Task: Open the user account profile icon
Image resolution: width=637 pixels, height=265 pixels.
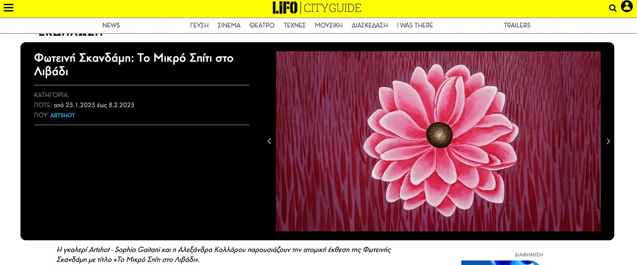Action: click(626, 6)
